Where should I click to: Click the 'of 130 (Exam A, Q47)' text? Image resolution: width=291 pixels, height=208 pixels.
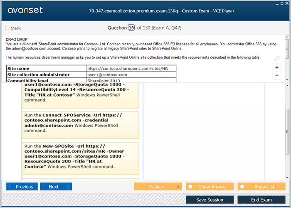point(159,28)
